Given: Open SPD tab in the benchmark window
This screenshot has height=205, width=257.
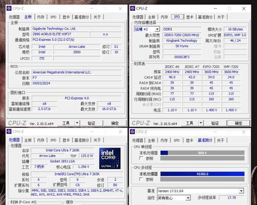Looking at the screenshot, I should click(x=177, y=140).
